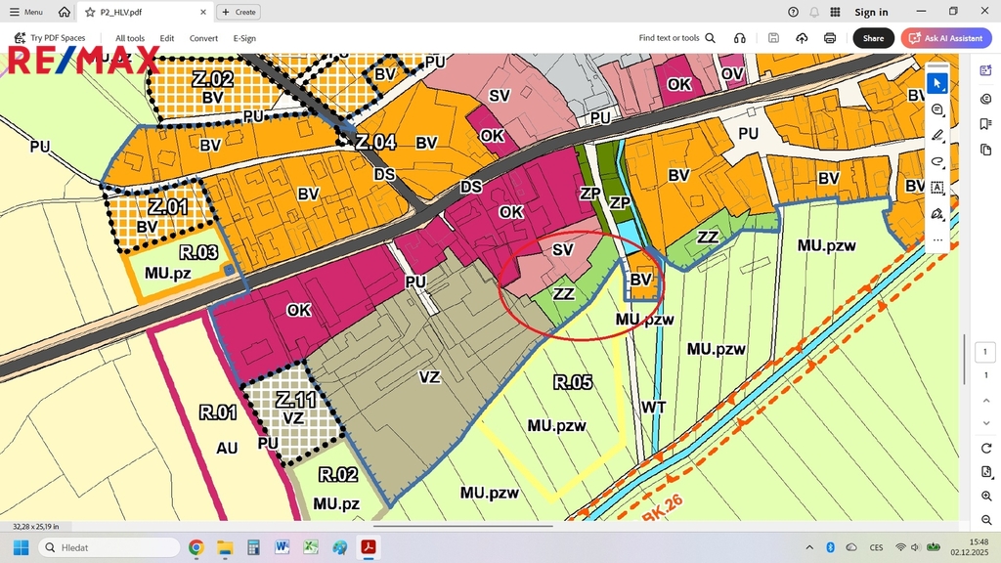Rotate page using the rotate icon
The height and width of the screenshot is (563, 1001).
(x=985, y=448)
